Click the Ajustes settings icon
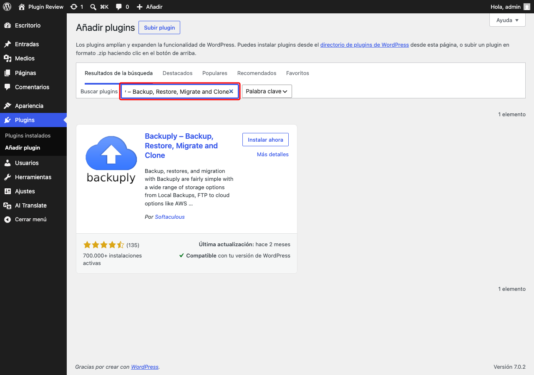534x375 pixels. click(8, 191)
